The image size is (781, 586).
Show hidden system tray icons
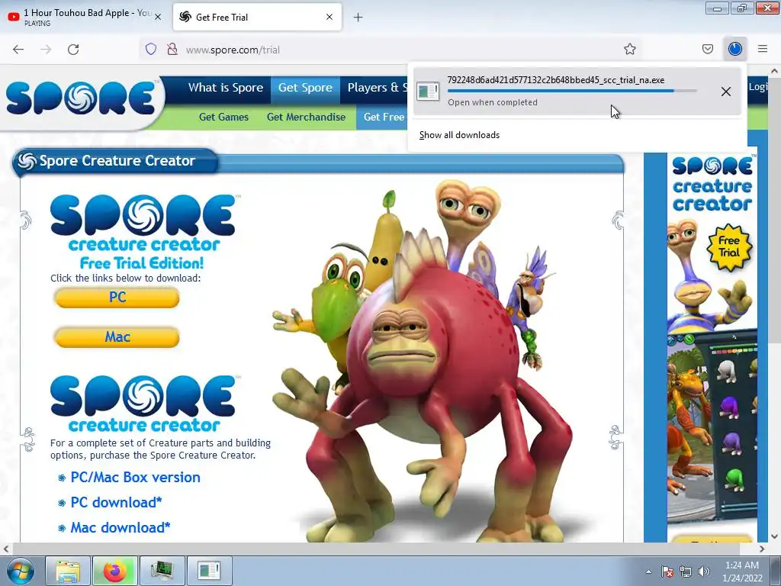pyautogui.click(x=648, y=572)
